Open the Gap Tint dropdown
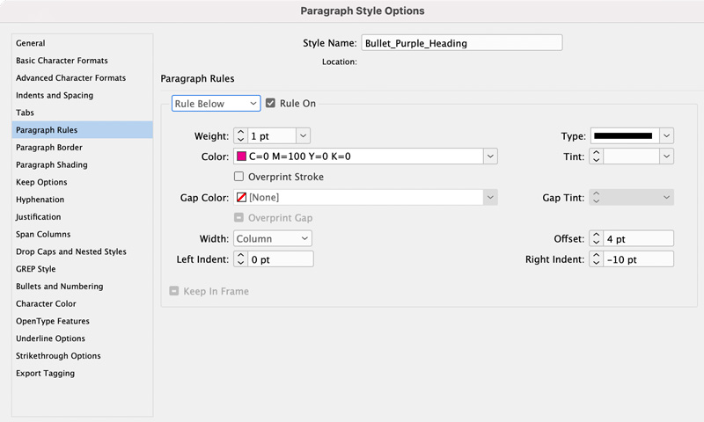Screen dimensions: 704x422 666,197
